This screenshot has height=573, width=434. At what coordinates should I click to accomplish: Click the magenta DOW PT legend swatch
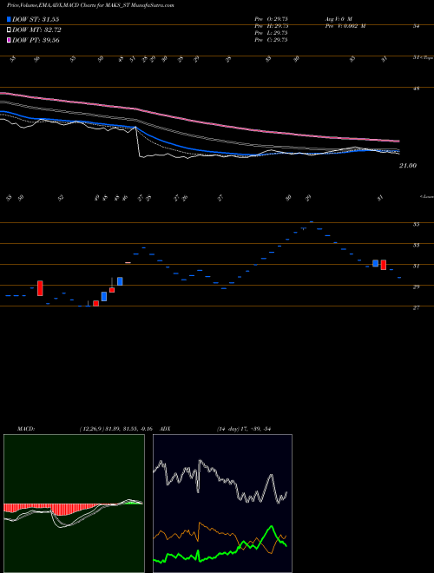10,40
